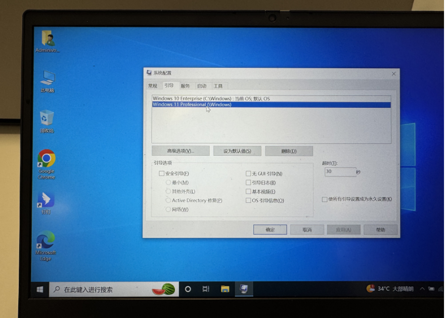Click the taskbar search box
Screen dimensions: 445x318
(x=114, y=290)
